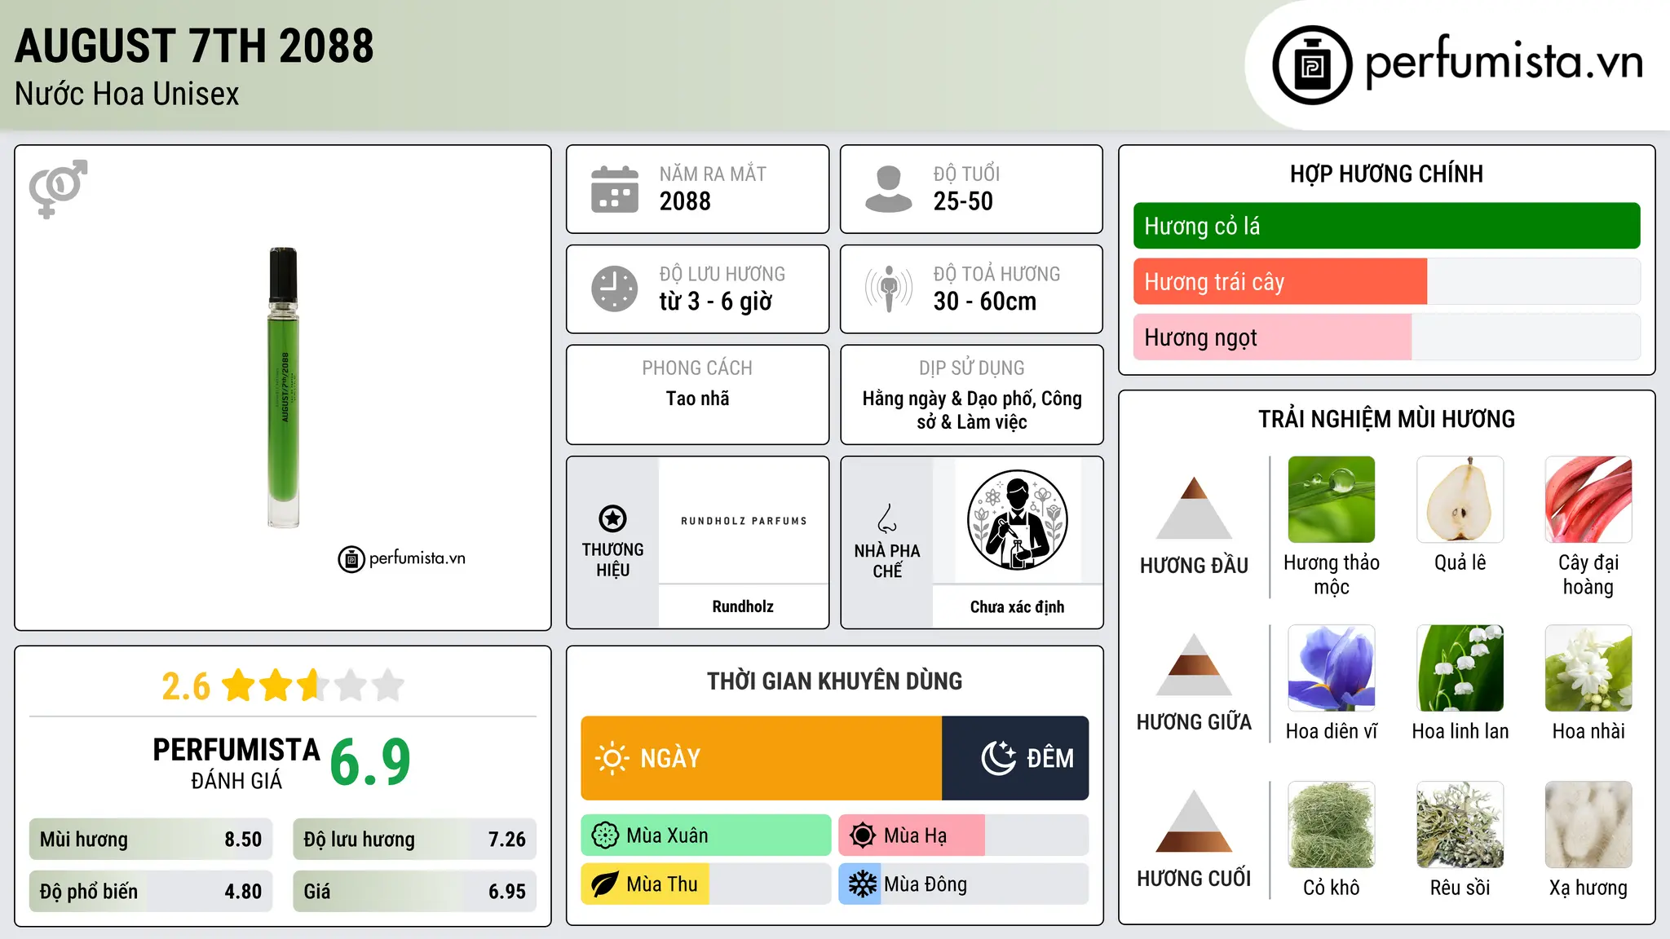Click the age range value 25-50
1670x939 pixels.
coord(963,201)
